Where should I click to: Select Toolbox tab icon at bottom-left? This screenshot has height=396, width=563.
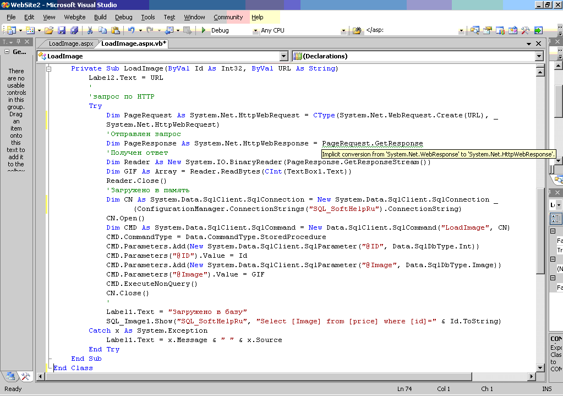pos(25,376)
